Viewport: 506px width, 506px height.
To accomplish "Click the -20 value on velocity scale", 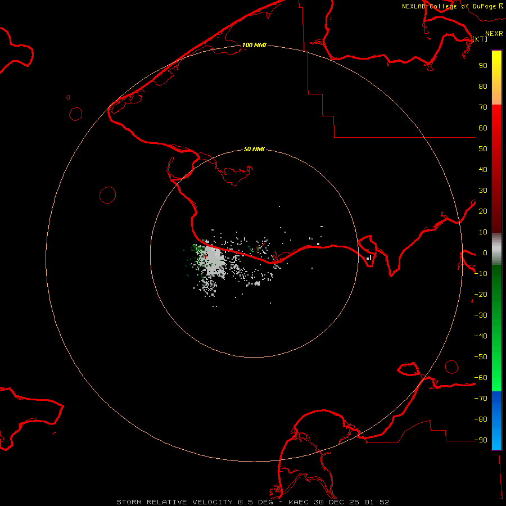I will point(481,295).
